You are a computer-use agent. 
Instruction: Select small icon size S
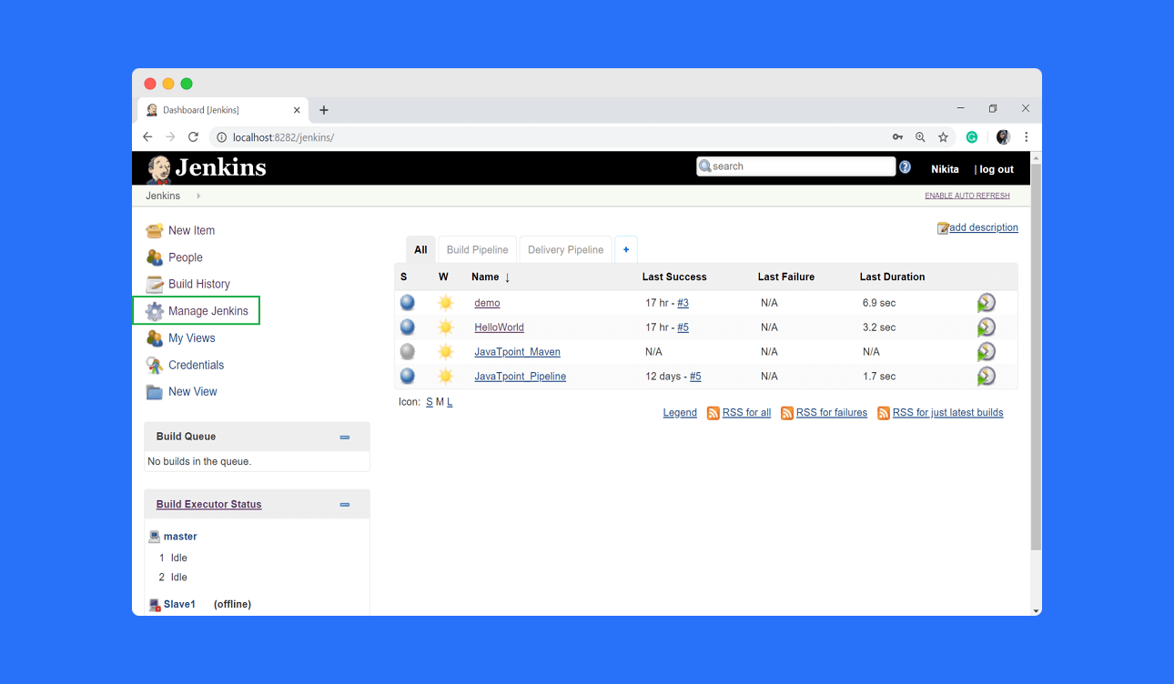430,402
